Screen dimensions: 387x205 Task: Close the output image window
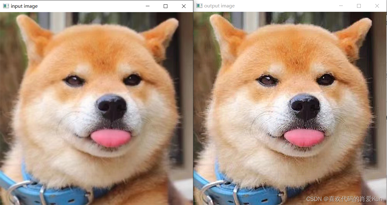(377, 6)
